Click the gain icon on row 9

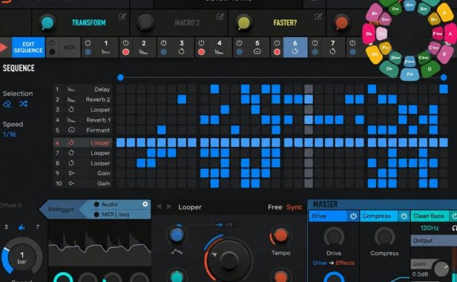pos(71,173)
